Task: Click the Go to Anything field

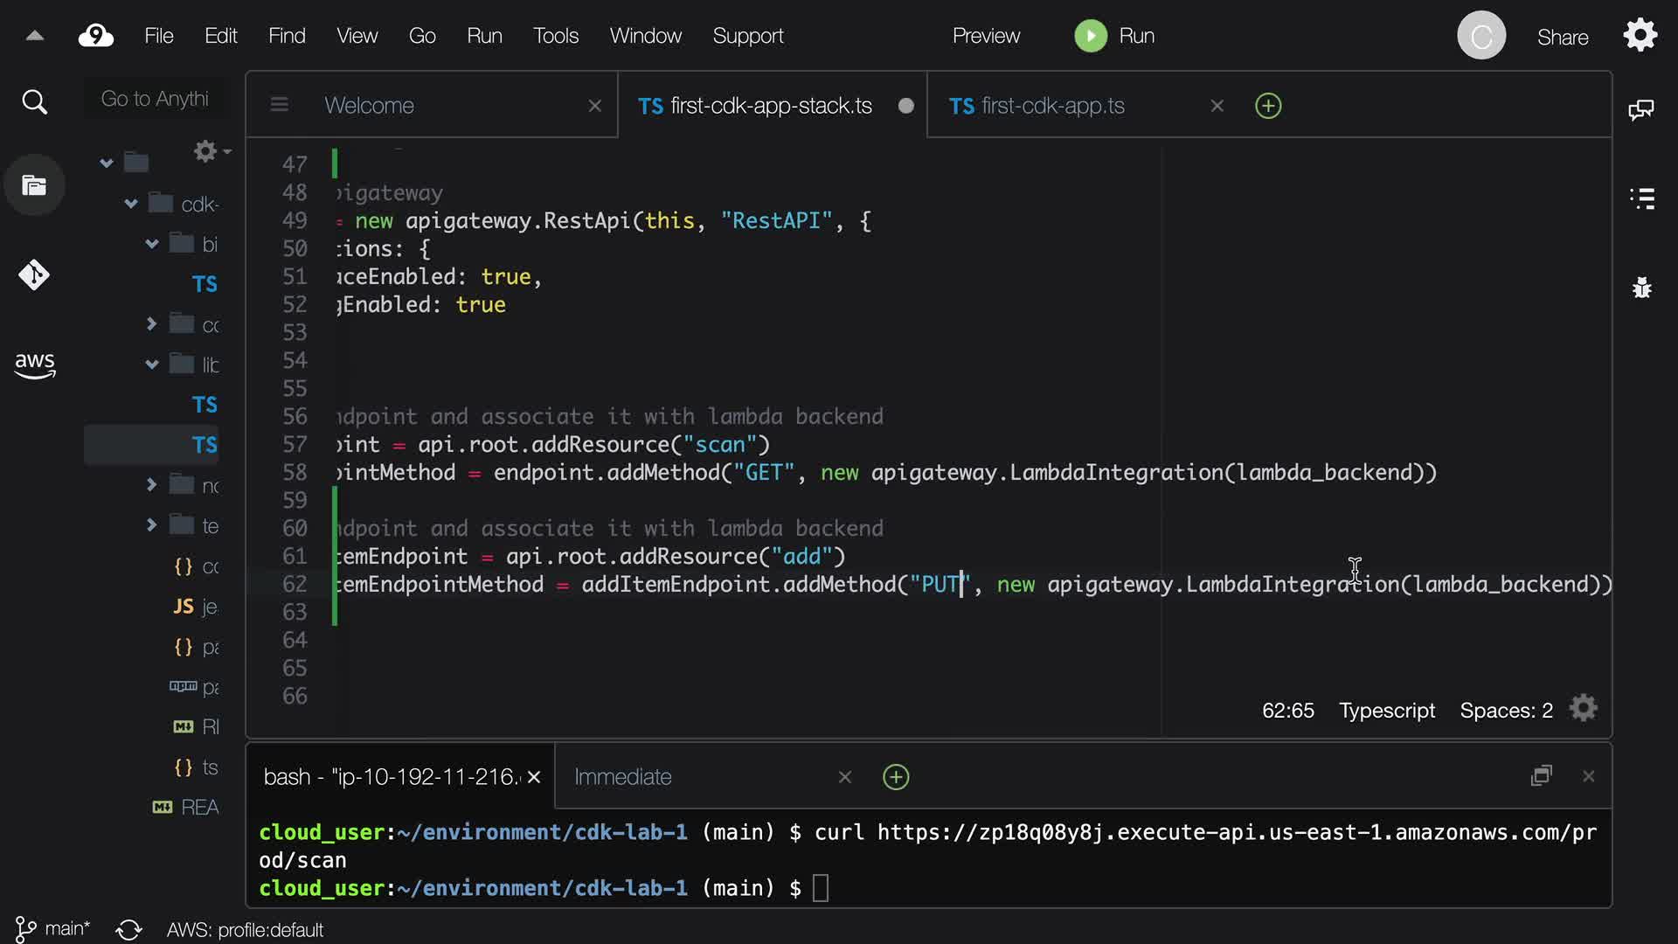Action: (155, 99)
